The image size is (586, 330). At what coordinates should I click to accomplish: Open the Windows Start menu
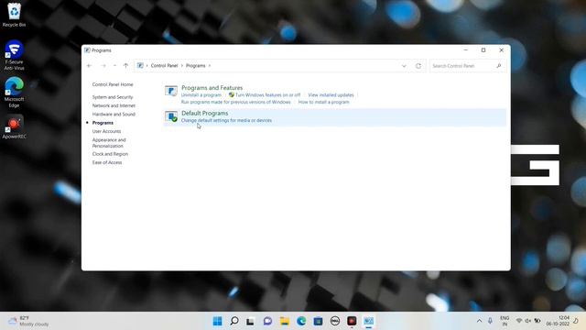(x=217, y=321)
